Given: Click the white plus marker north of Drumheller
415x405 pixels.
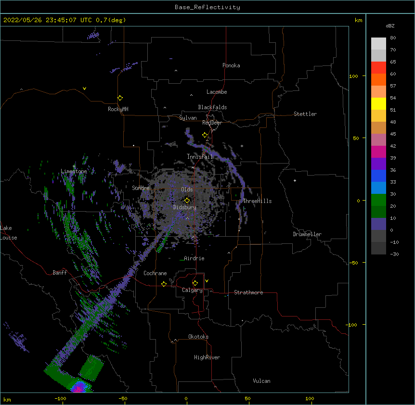Looking at the screenshot, I should [295, 180].
